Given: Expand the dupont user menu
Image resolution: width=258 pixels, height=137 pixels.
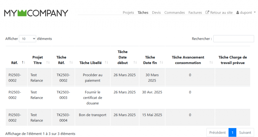Looking at the screenshot, I should click(x=246, y=13).
